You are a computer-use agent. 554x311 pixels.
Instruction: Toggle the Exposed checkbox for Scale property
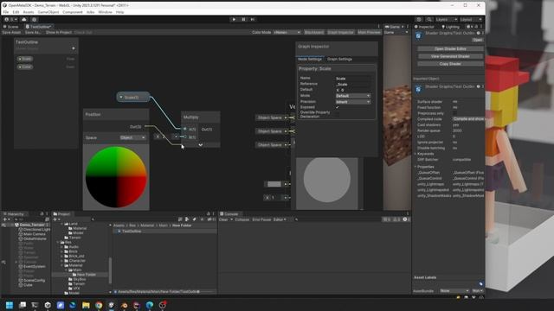[337, 107]
